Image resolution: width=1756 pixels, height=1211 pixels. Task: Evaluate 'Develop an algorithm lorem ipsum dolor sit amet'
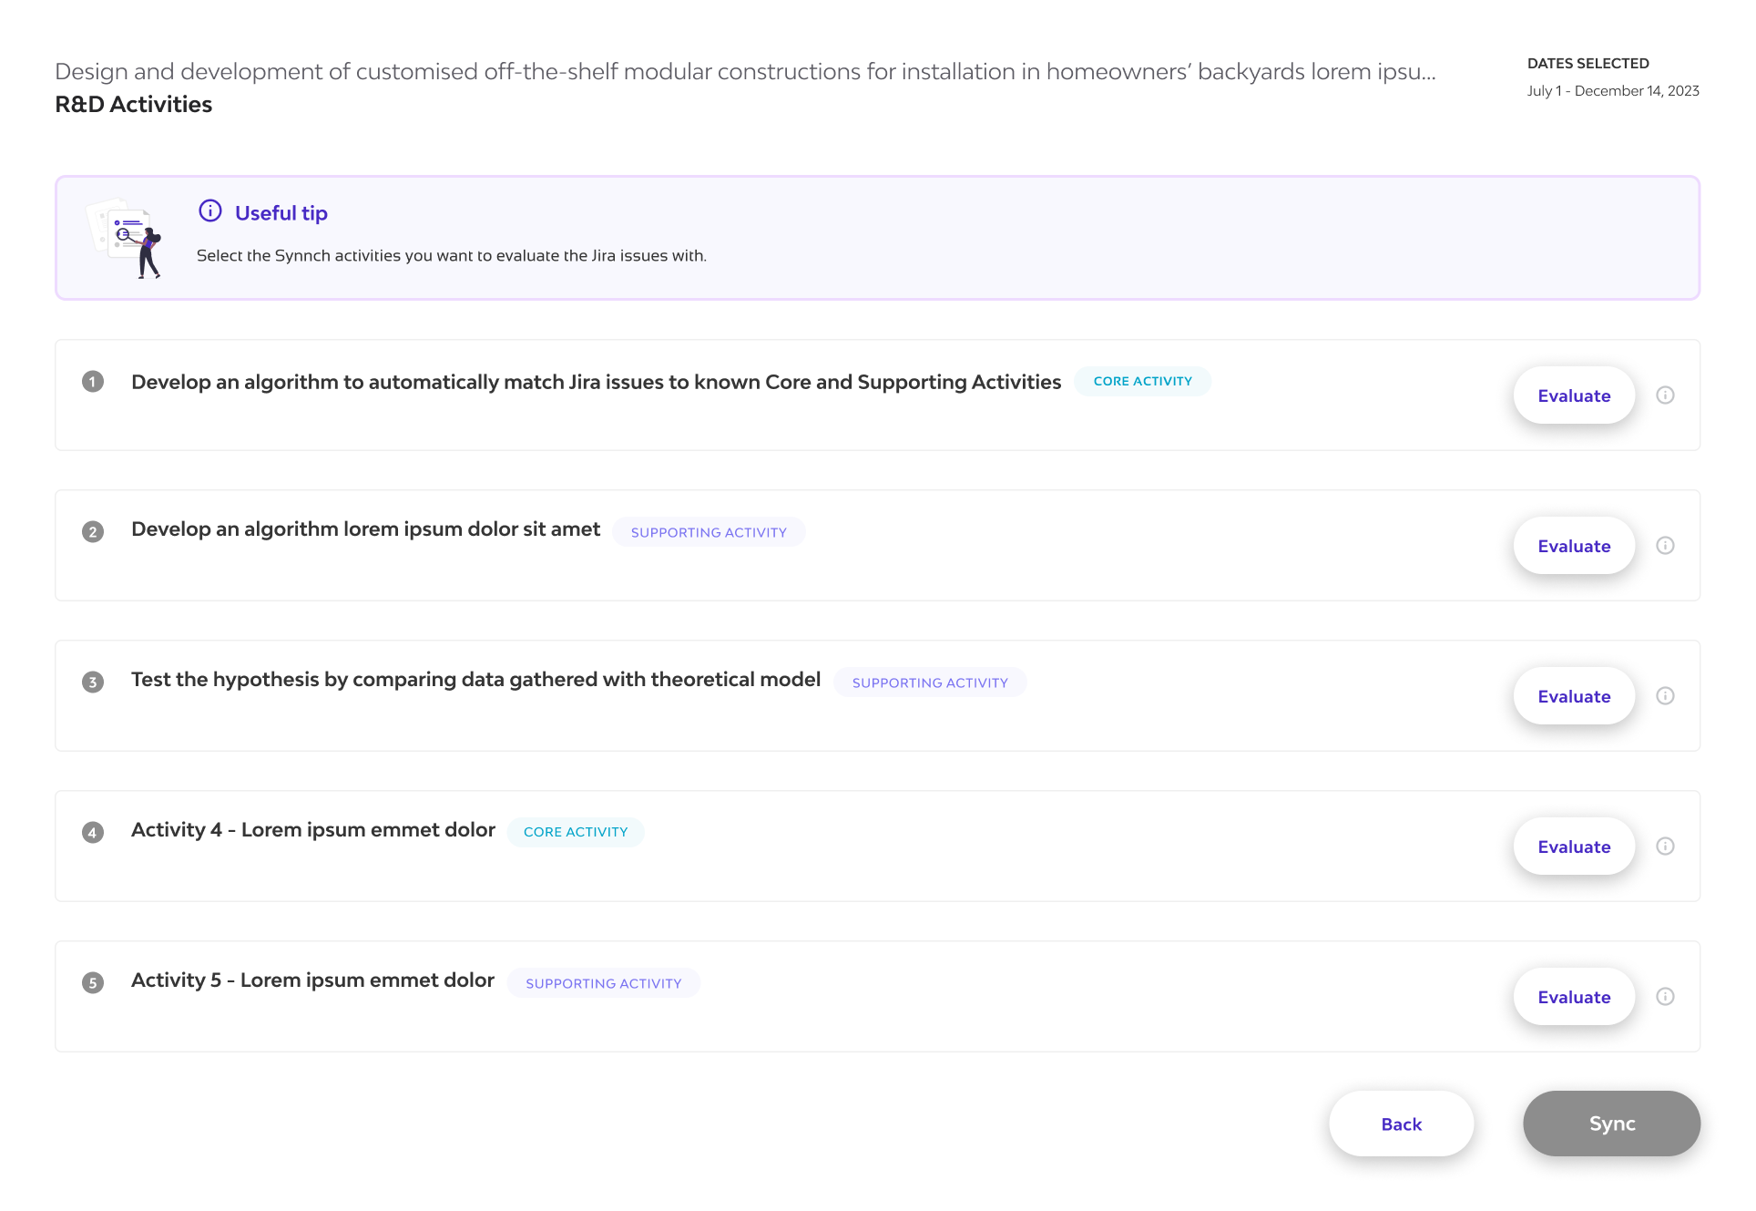click(1574, 546)
